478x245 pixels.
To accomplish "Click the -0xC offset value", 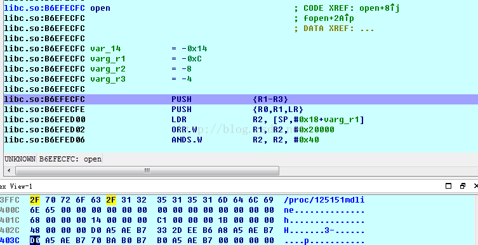I will [x=192, y=59].
